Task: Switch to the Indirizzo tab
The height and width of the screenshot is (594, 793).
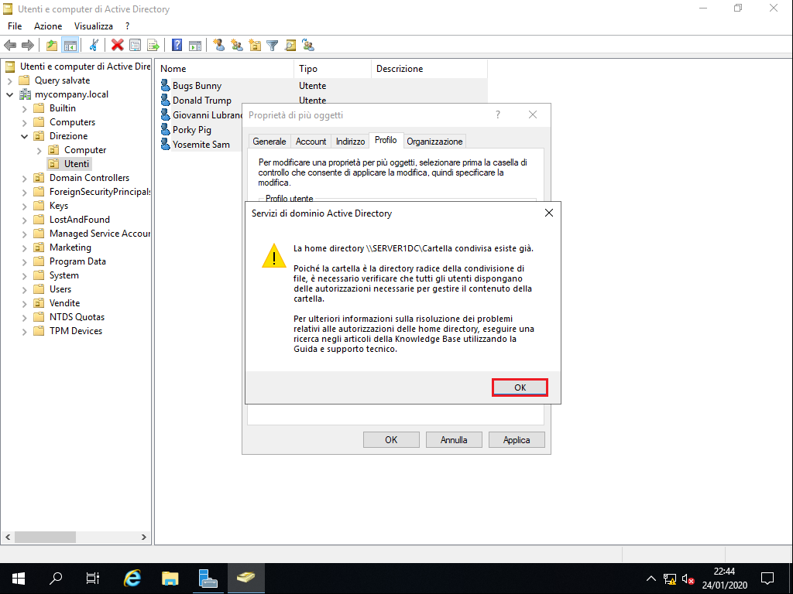Action: pos(351,142)
